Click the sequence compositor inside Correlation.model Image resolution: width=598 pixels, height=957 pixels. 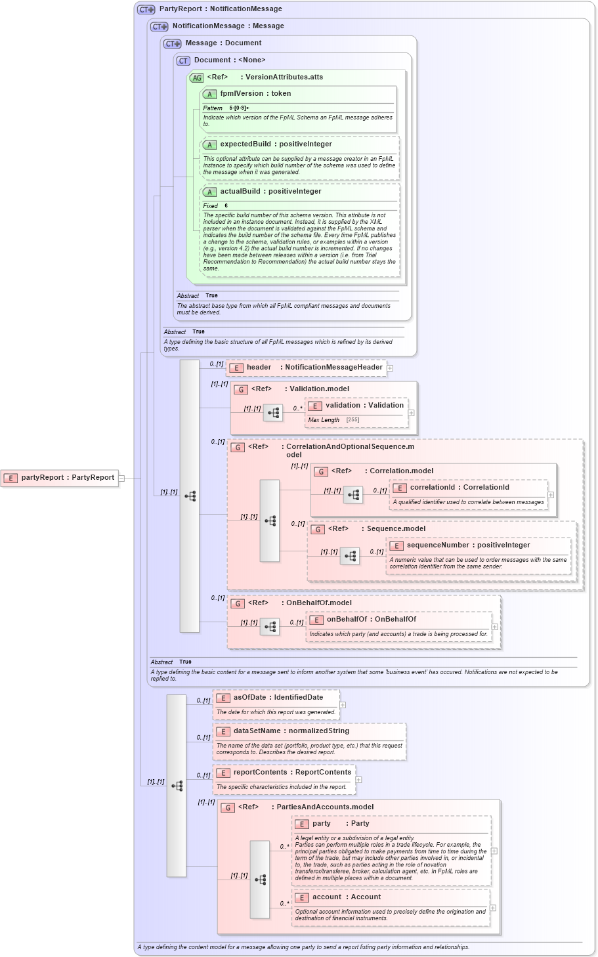[x=353, y=495]
